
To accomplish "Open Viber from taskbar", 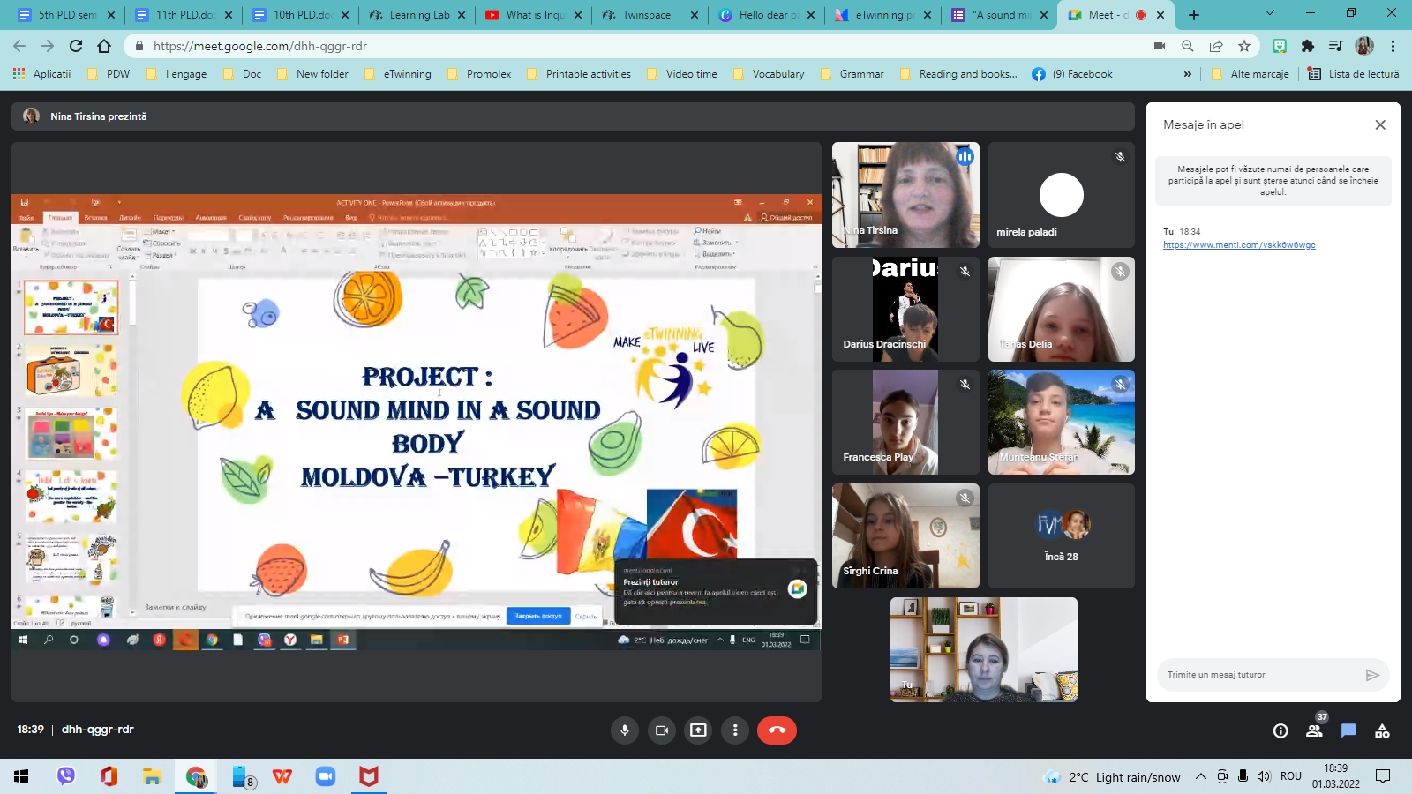I will [x=66, y=776].
